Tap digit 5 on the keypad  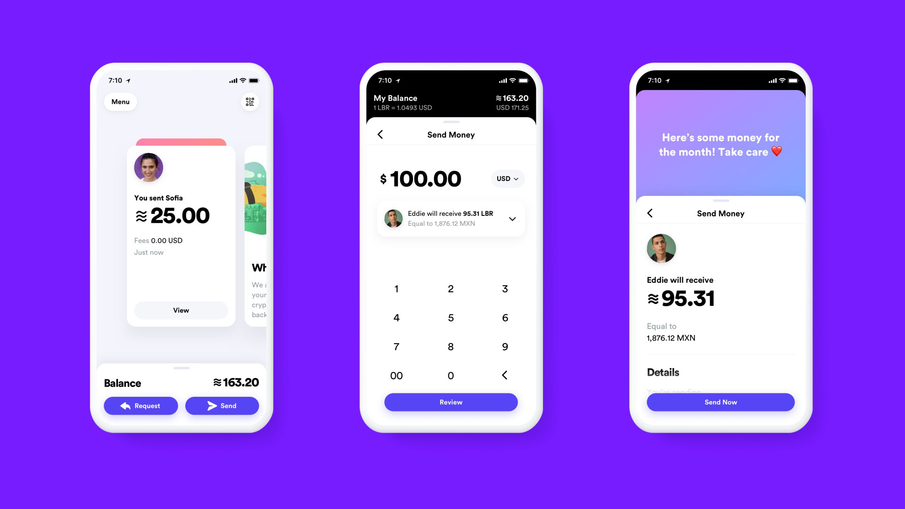coord(450,317)
